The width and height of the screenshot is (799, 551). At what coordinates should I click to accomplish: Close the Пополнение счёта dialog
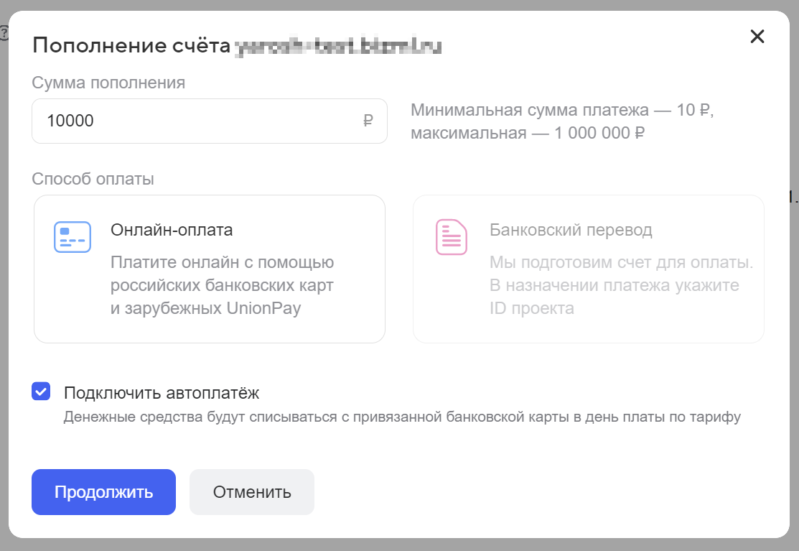757,36
